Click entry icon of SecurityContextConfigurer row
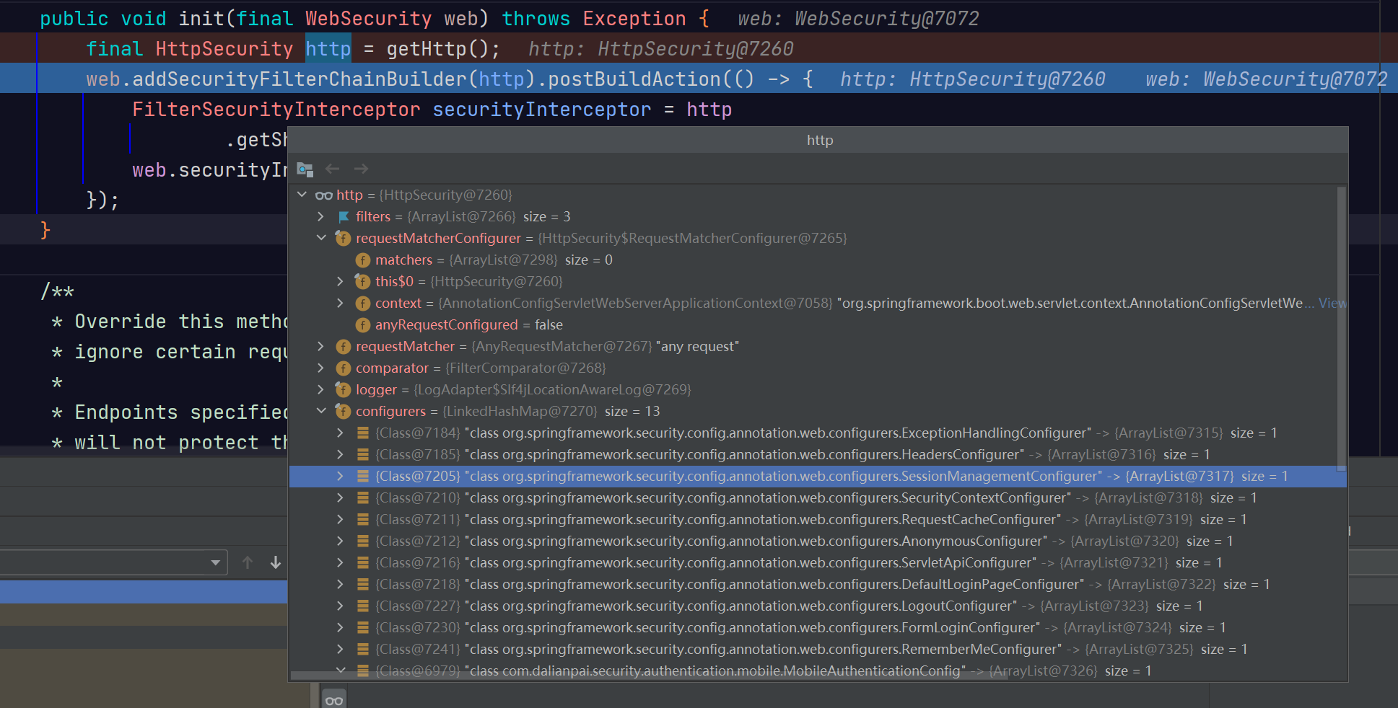The image size is (1398, 708). tap(363, 497)
